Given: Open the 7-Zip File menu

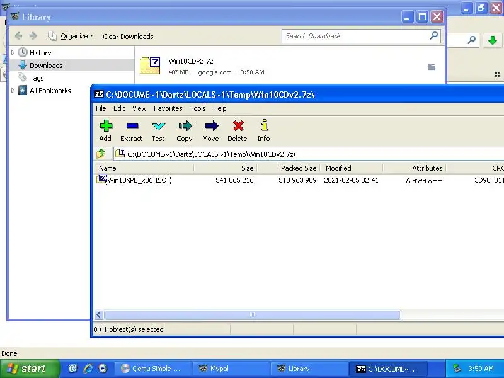Looking at the screenshot, I should coord(101,108).
